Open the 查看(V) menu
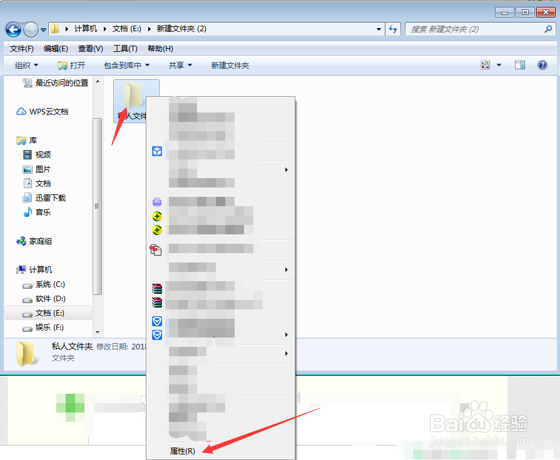This screenshot has height=460, width=560. [90, 49]
